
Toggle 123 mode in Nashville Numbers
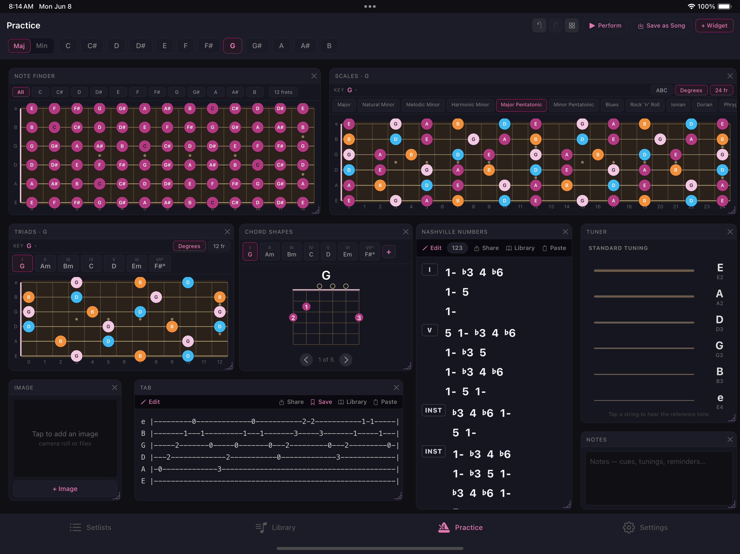click(457, 248)
